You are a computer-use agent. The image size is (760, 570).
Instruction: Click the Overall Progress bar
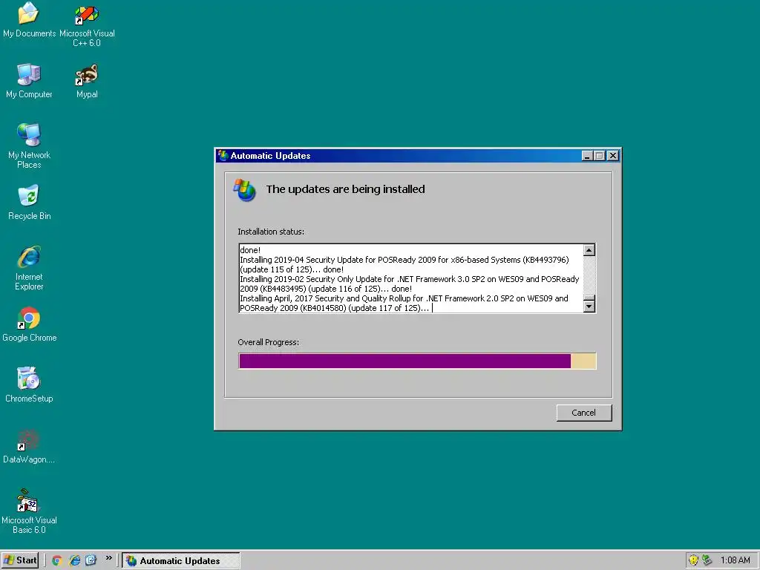click(417, 361)
